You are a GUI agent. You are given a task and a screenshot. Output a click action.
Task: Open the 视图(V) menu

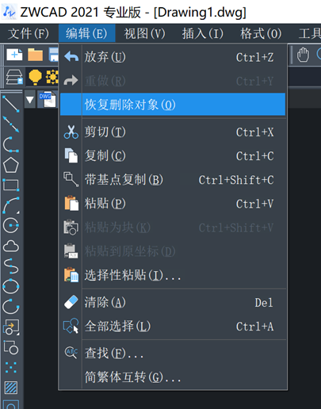click(x=145, y=34)
